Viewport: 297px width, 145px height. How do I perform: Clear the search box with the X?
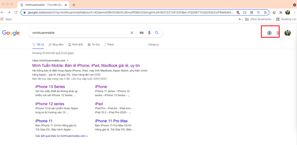[132, 33]
